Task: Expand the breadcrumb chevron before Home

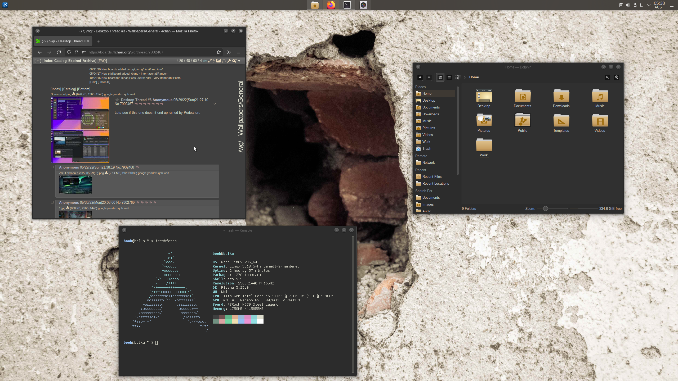Action: pyautogui.click(x=465, y=77)
